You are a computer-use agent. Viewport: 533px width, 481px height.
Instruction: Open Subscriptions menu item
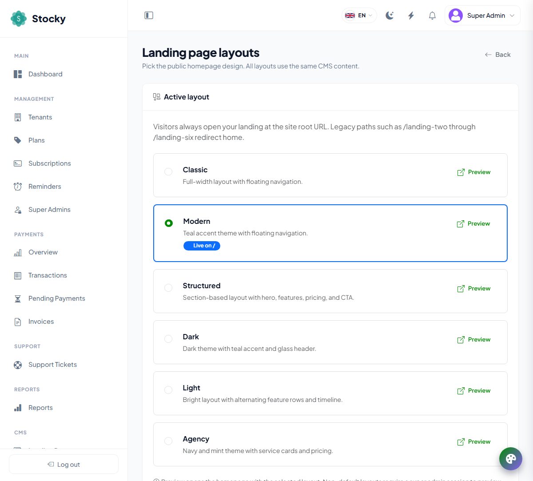point(64,163)
